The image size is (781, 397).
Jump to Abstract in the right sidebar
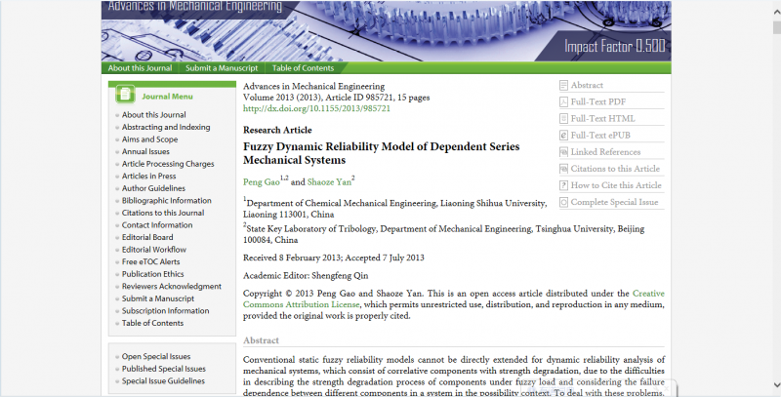[x=587, y=86]
